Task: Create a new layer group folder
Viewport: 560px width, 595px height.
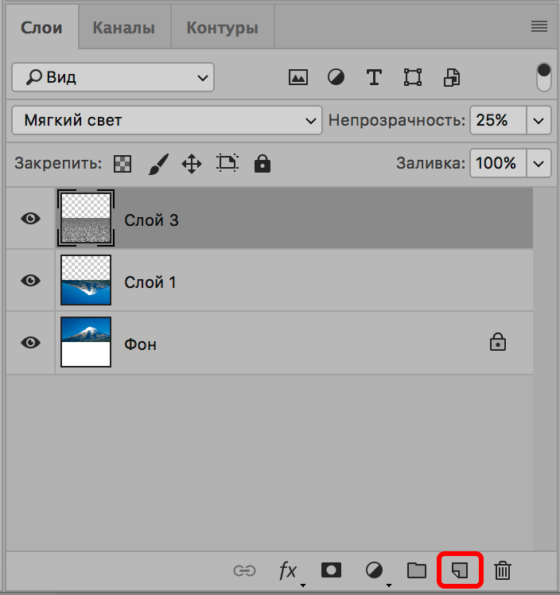Action: (416, 570)
